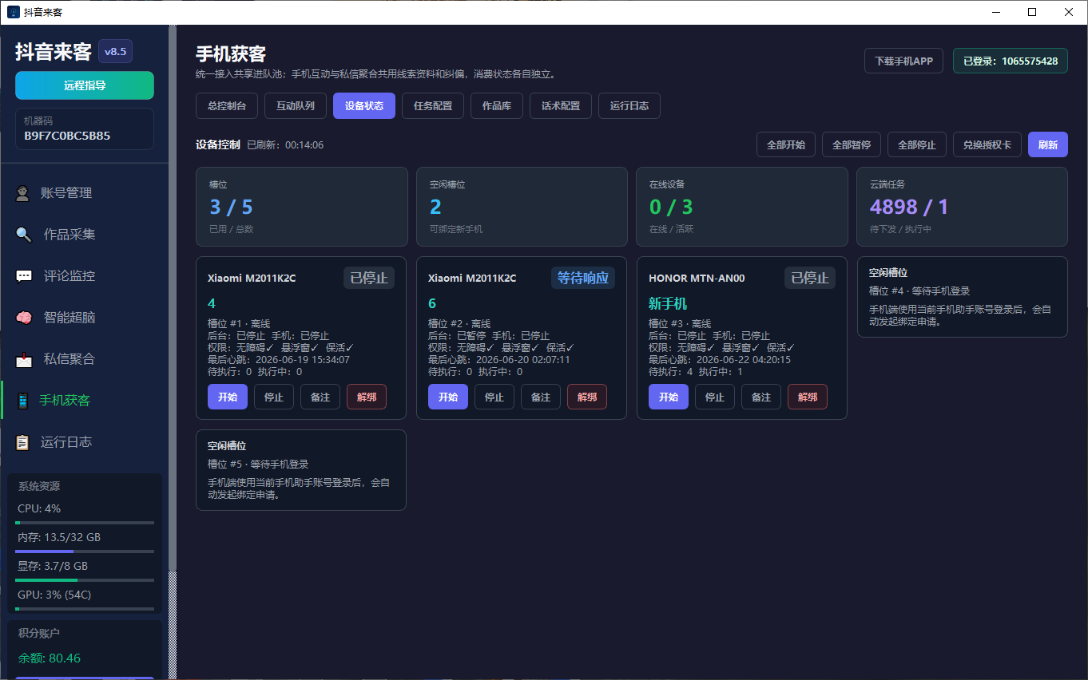Click 全部停止 button
Screen dimensions: 1088x680
click(x=917, y=144)
